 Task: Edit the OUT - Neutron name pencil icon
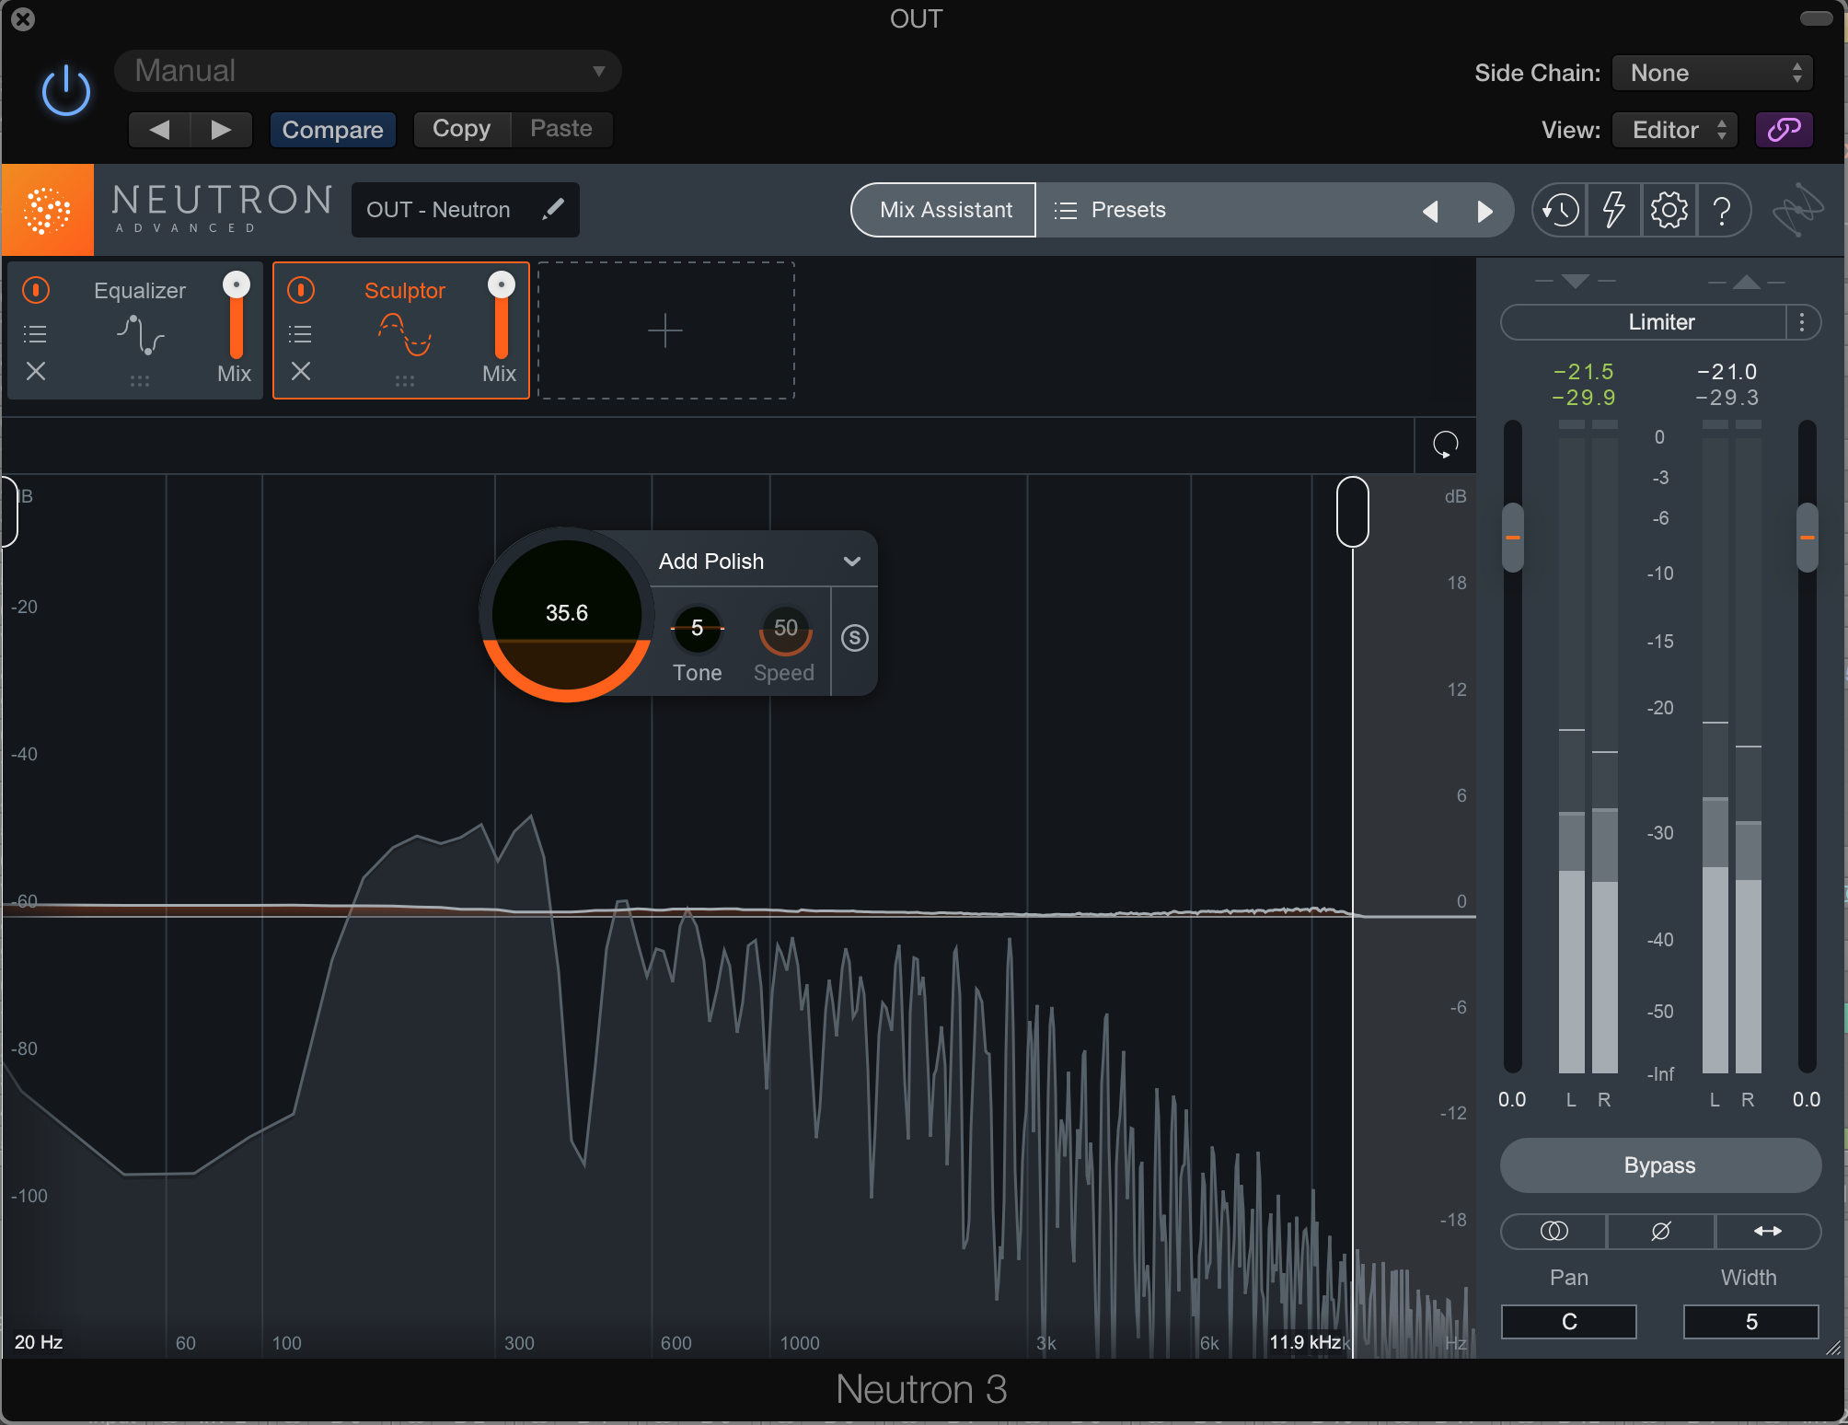[x=553, y=209]
